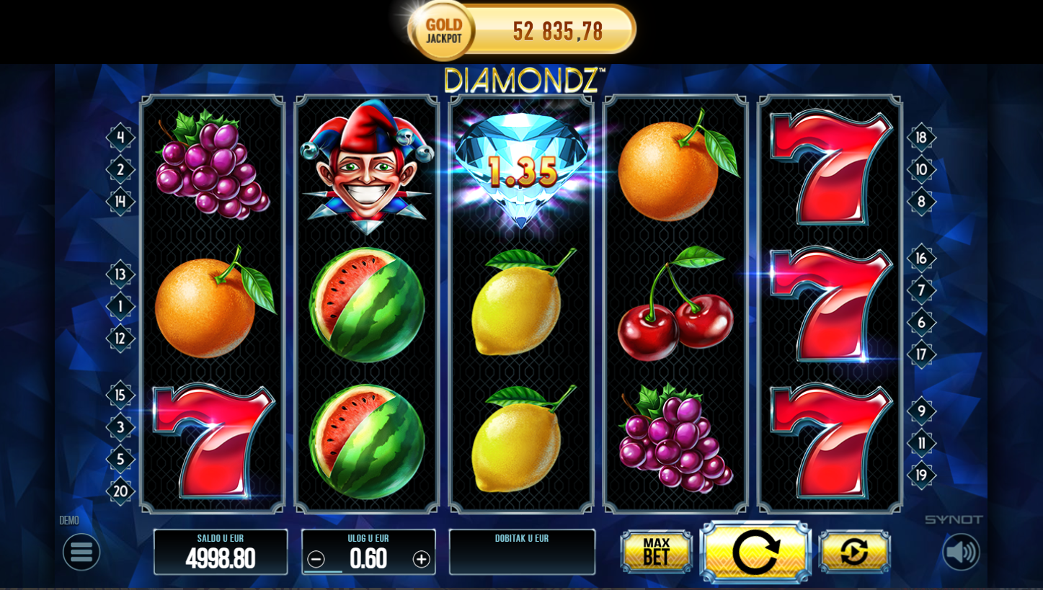Image resolution: width=1043 pixels, height=590 pixels.
Task: Click the cherries symbol on fourth reel
Action: click(675, 303)
